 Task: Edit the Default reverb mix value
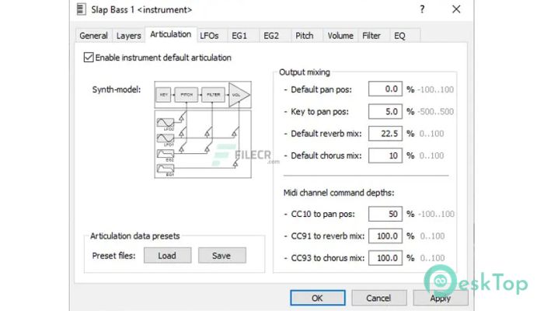(x=385, y=134)
